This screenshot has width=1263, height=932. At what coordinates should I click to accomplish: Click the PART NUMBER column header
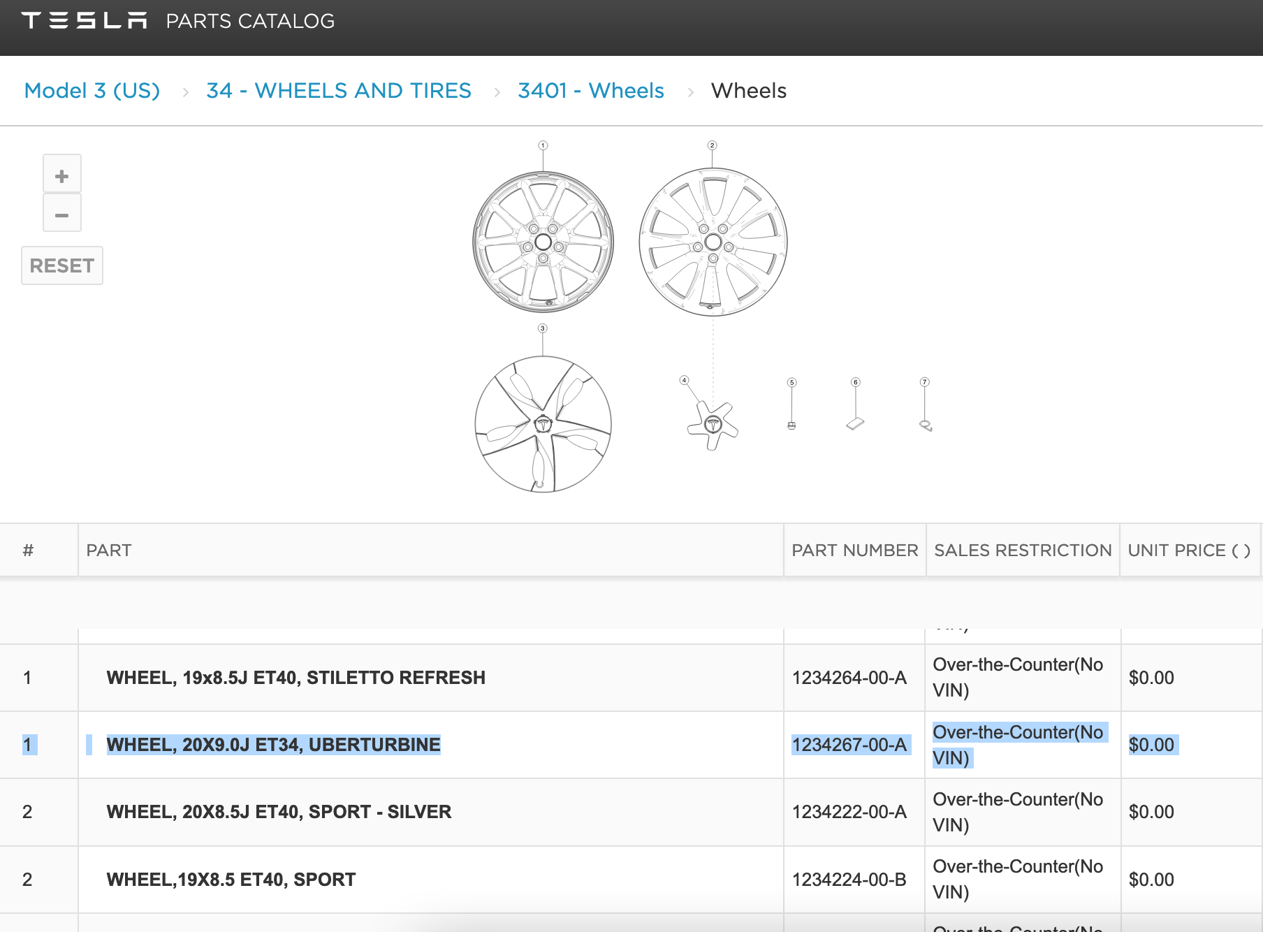click(x=855, y=551)
